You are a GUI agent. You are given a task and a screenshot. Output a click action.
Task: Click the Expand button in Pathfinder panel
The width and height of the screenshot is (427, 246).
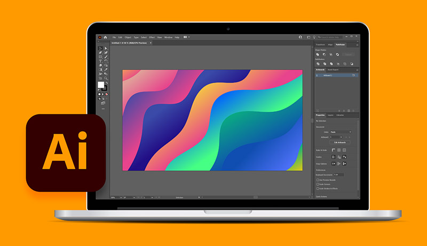(x=349, y=54)
